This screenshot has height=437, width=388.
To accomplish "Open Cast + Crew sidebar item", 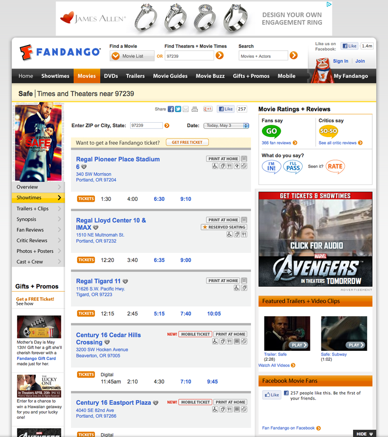I will [x=38, y=262].
